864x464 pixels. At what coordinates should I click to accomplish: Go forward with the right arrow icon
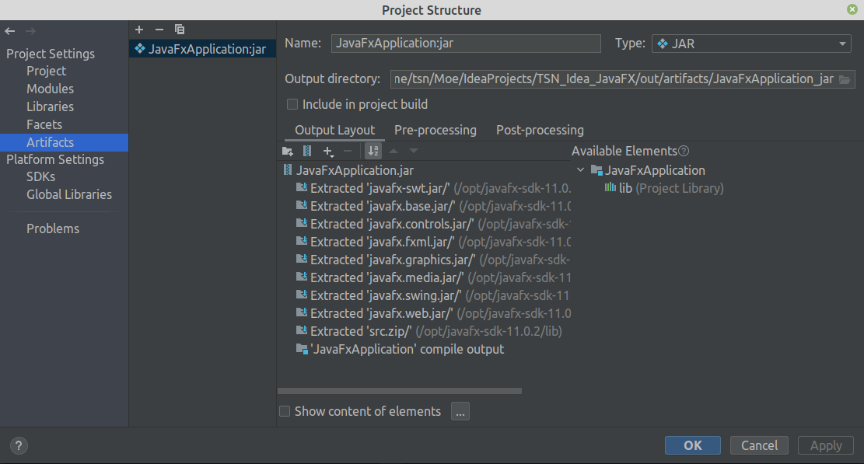point(31,31)
